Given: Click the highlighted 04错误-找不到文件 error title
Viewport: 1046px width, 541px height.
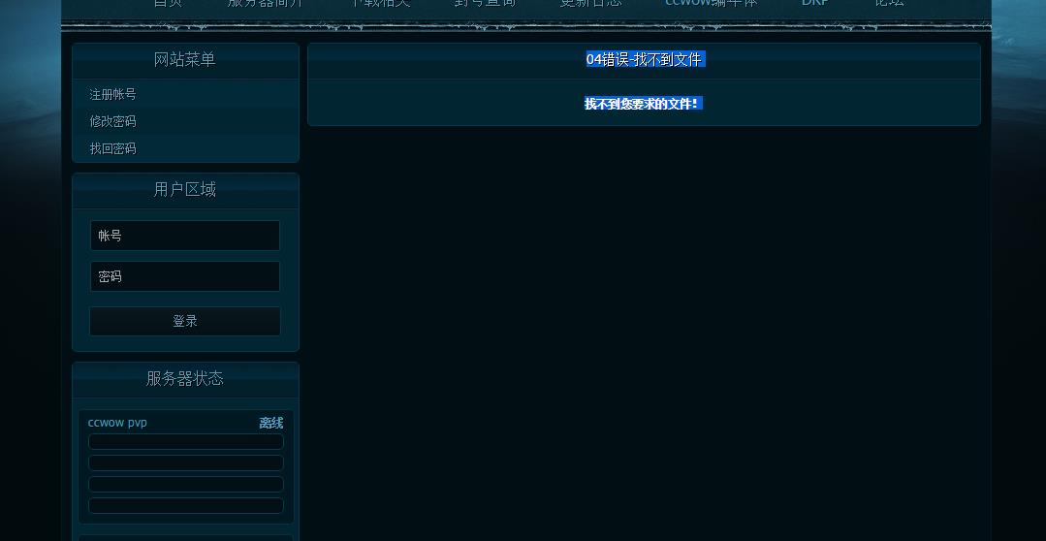Looking at the screenshot, I should click(644, 59).
